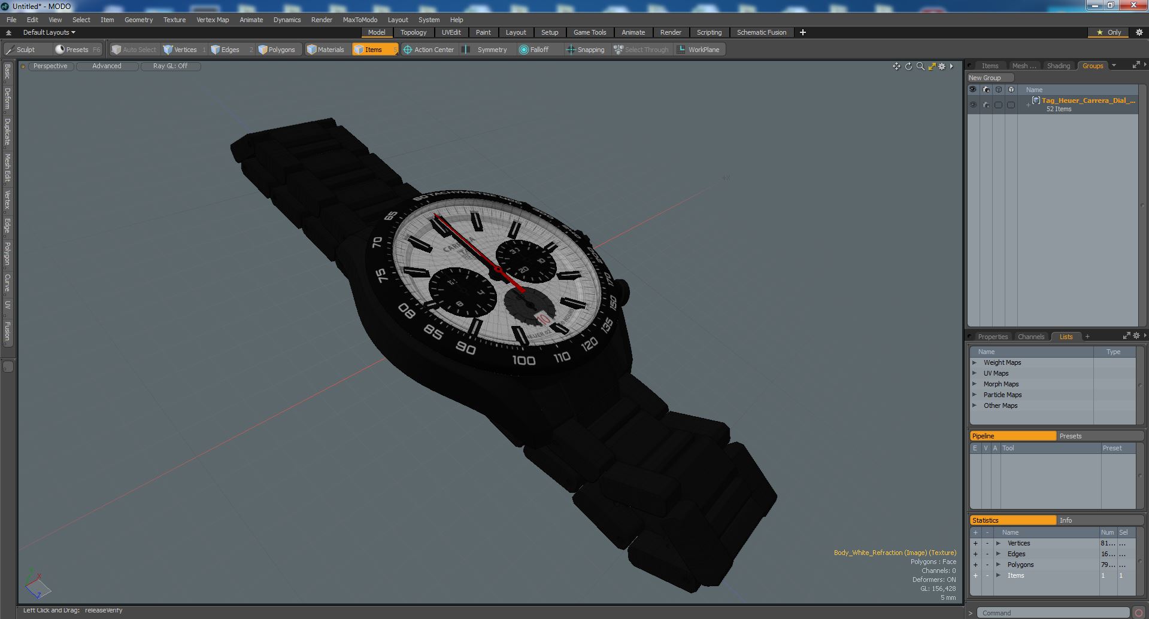
Task: Click the Pipeline header button
Action: pyautogui.click(x=1012, y=436)
